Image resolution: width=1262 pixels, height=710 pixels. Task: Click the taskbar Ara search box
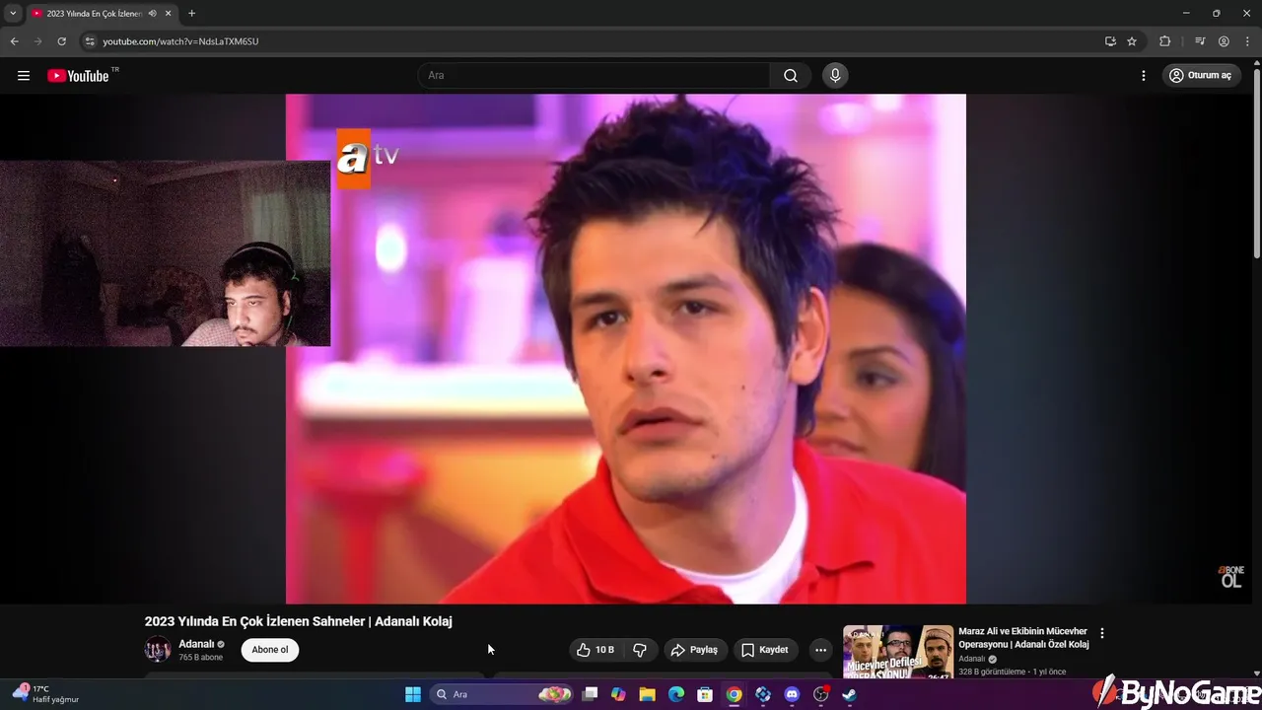coord(502,694)
